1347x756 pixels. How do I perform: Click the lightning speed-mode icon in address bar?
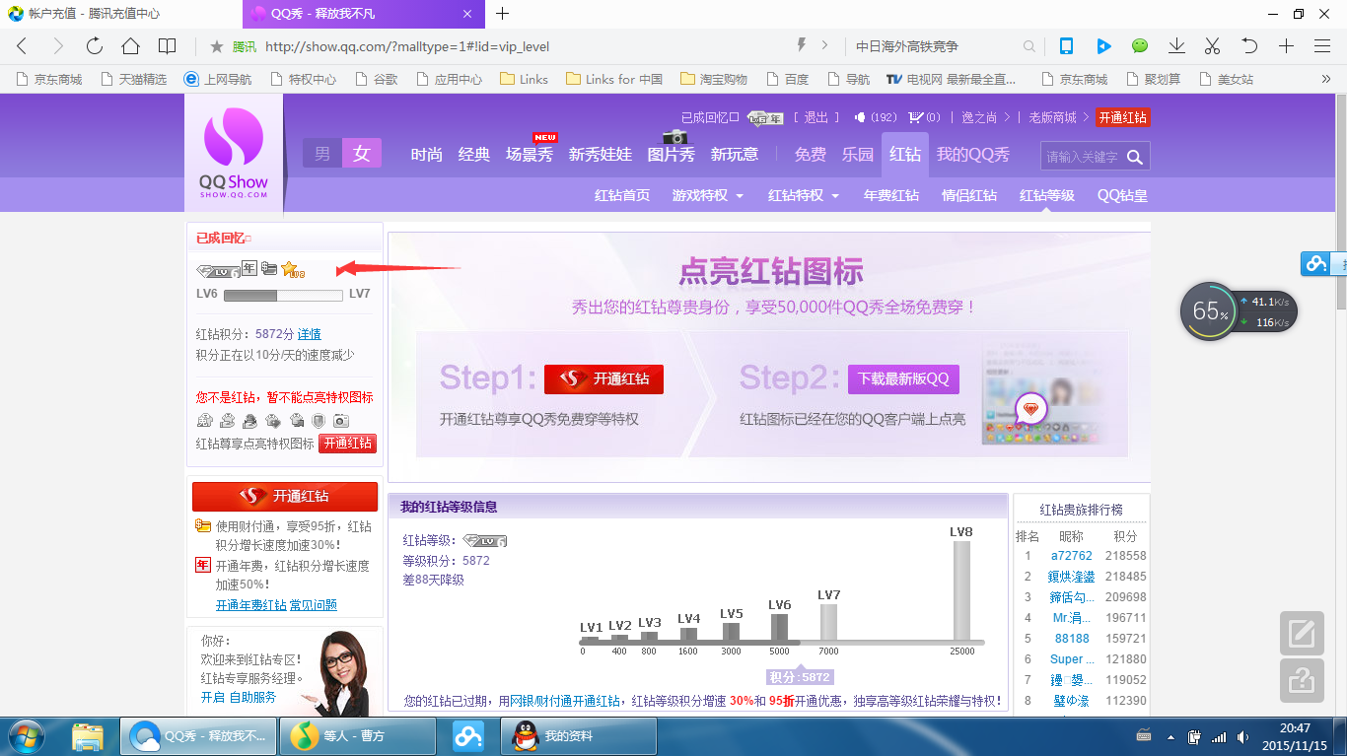pos(802,45)
